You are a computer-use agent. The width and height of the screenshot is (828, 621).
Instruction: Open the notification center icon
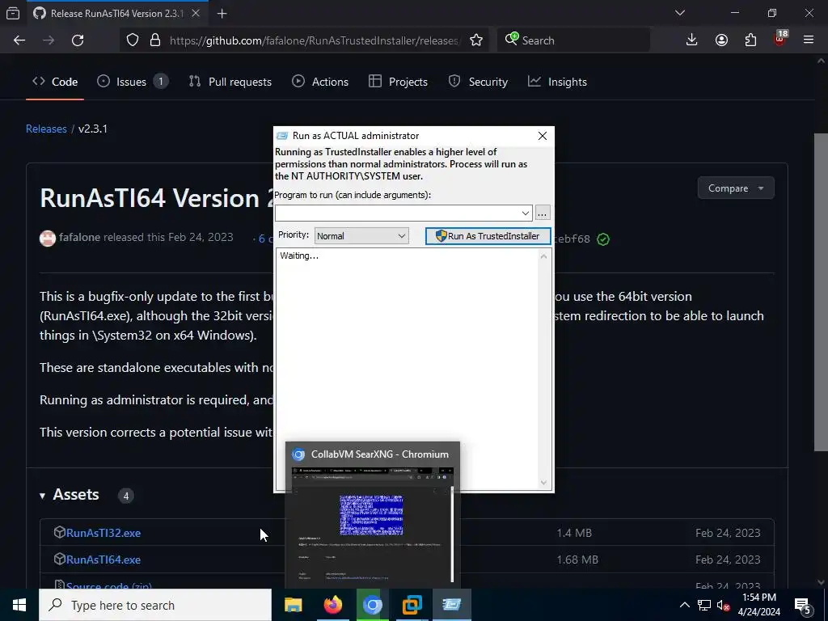803,605
